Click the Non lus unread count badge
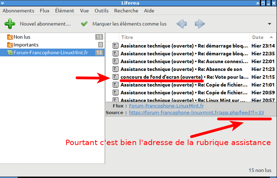The height and width of the screenshot is (178, 277). pyautogui.click(x=99, y=37)
